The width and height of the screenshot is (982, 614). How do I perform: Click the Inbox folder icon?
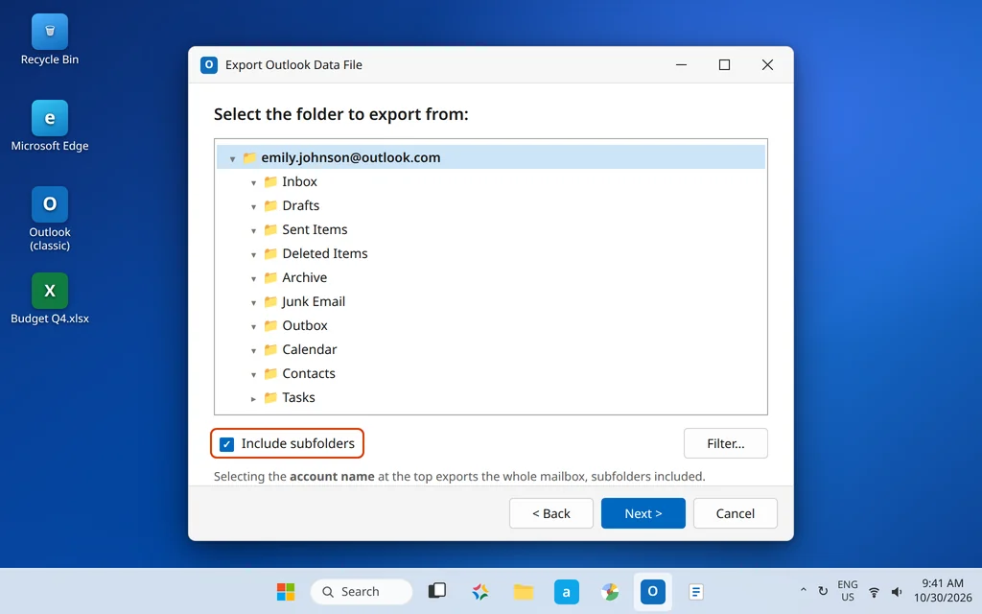point(270,181)
